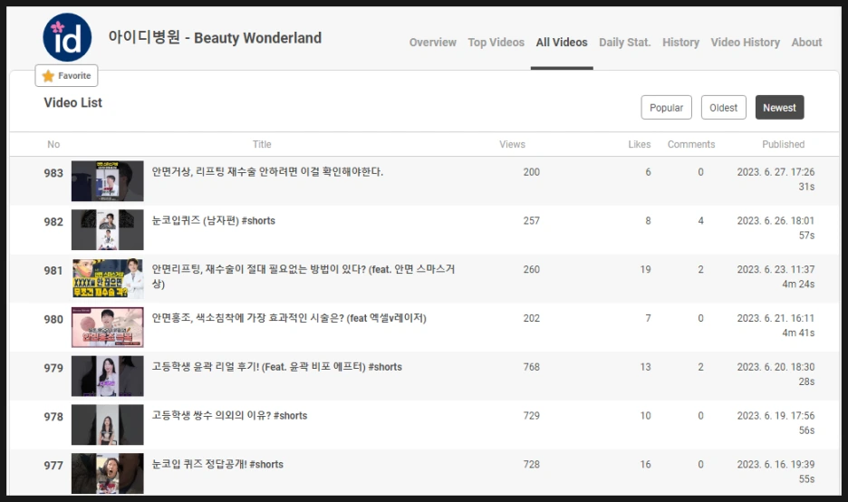Click views count 200
The height and width of the screenshot is (502, 848).
pos(531,172)
